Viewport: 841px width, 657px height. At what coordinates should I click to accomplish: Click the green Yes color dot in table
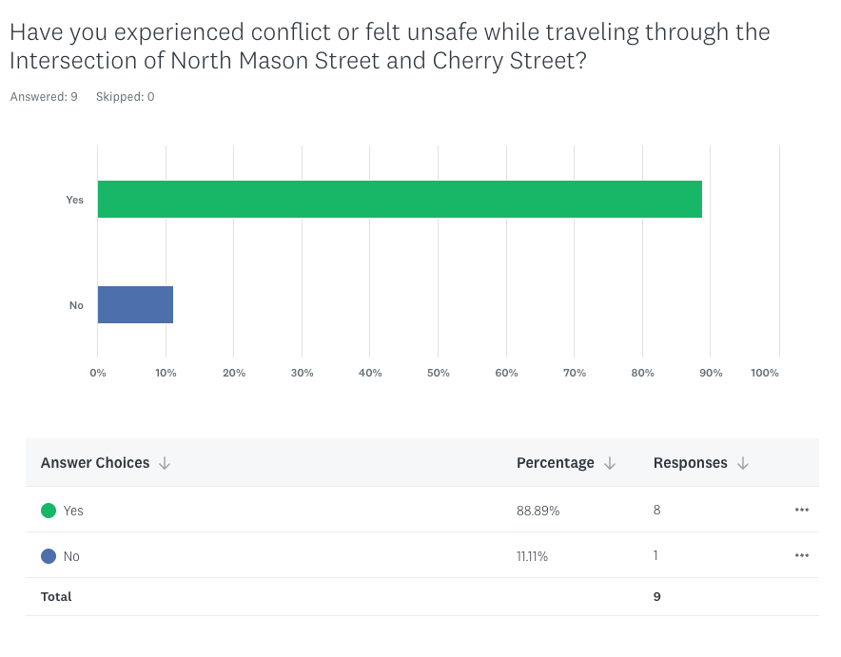[x=49, y=511]
